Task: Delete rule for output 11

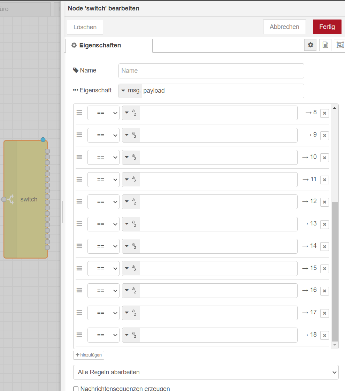Action: click(324, 180)
